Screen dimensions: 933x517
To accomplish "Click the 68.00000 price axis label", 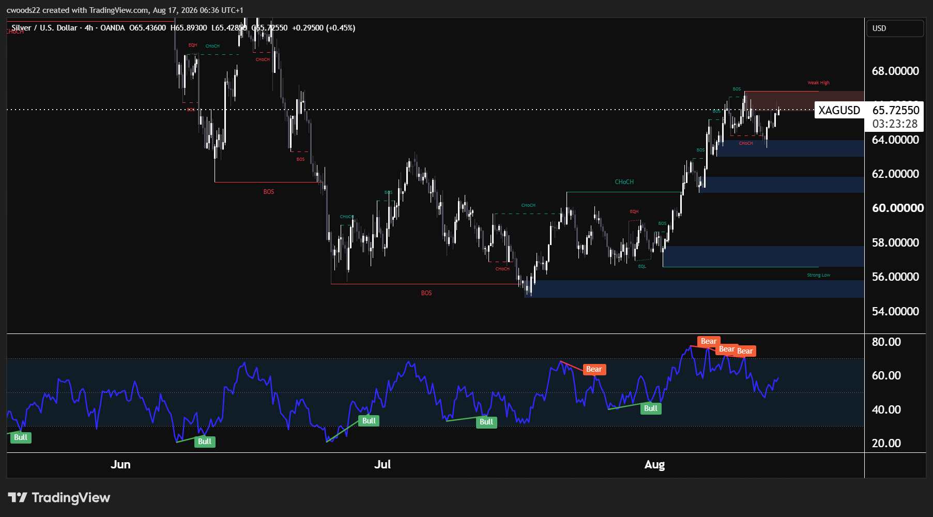I will 895,71.
